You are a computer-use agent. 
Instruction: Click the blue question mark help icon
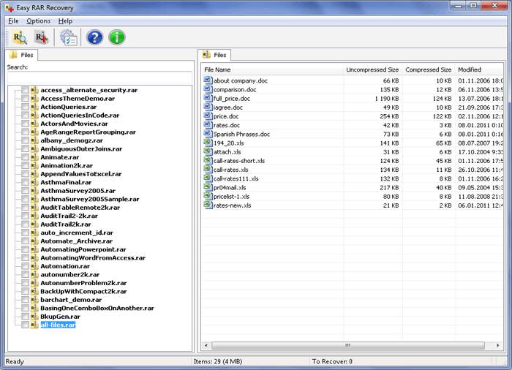94,37
